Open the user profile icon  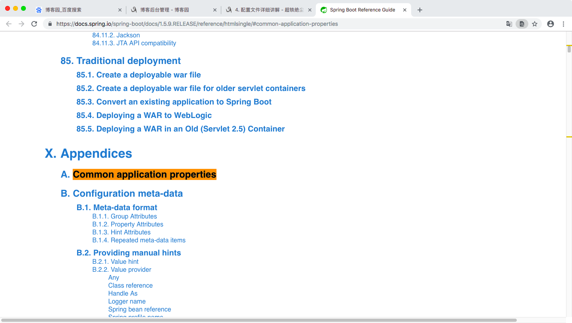click(x=551, y=24)
